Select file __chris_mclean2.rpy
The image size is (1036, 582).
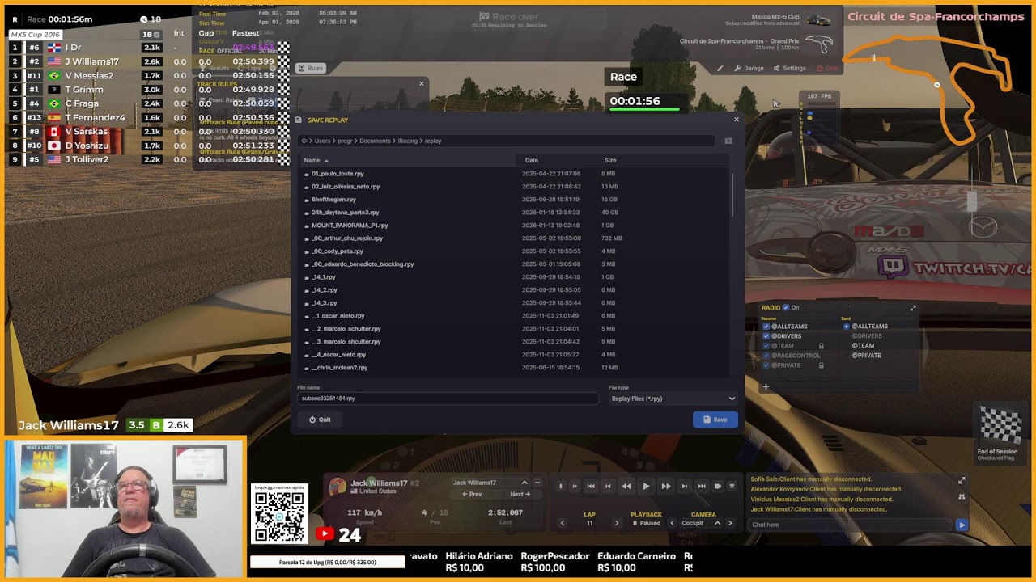(339, 368)
